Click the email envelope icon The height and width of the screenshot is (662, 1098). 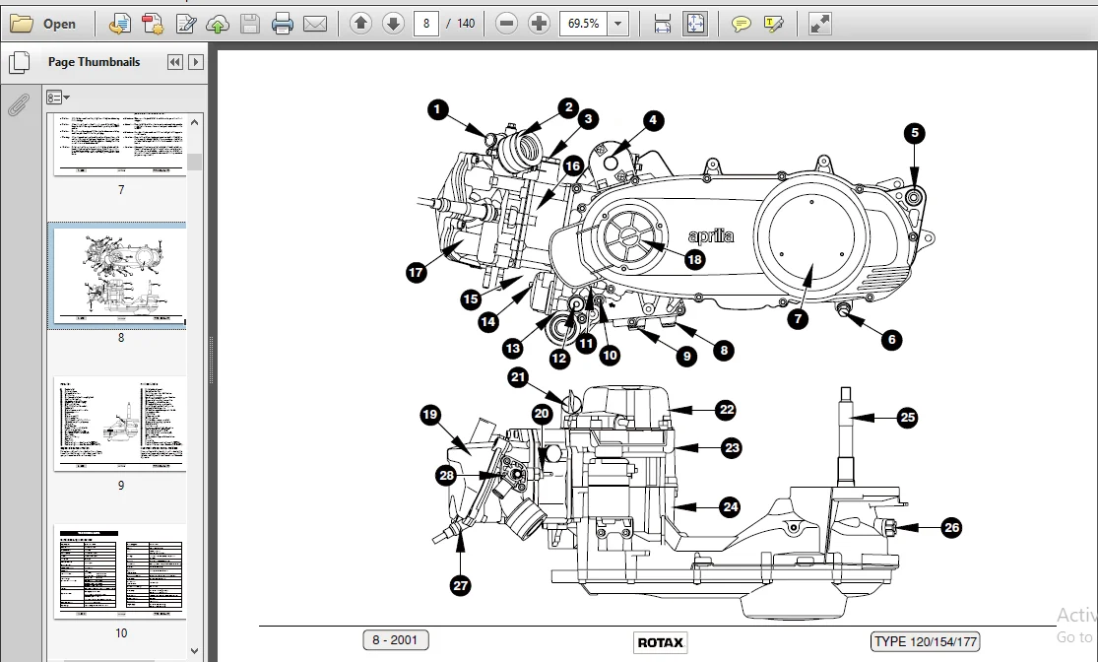point(315,24)
